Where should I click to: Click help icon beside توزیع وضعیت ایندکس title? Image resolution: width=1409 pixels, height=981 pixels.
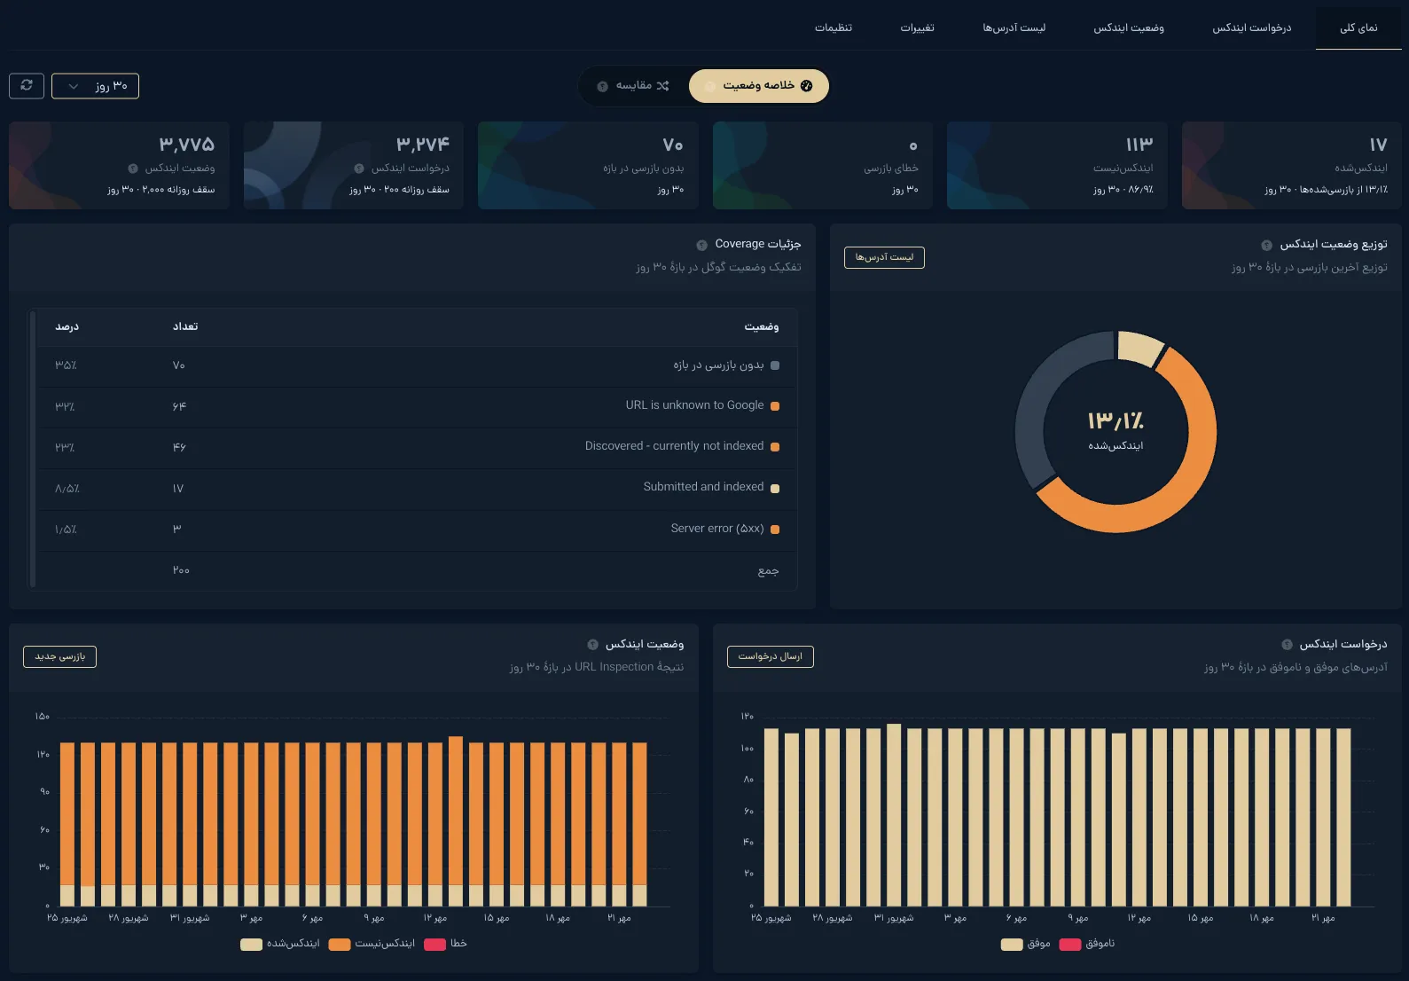coord(1267,245)
